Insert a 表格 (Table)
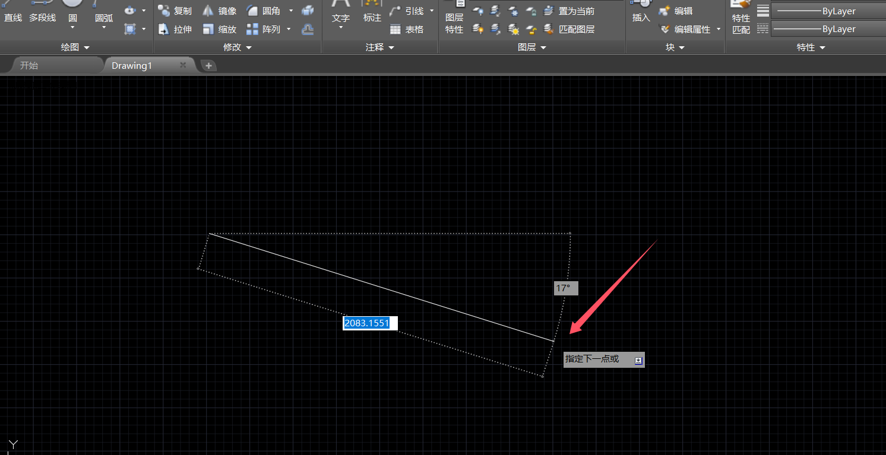This screenshot has width=886, height=455. [x=407, y=28]
